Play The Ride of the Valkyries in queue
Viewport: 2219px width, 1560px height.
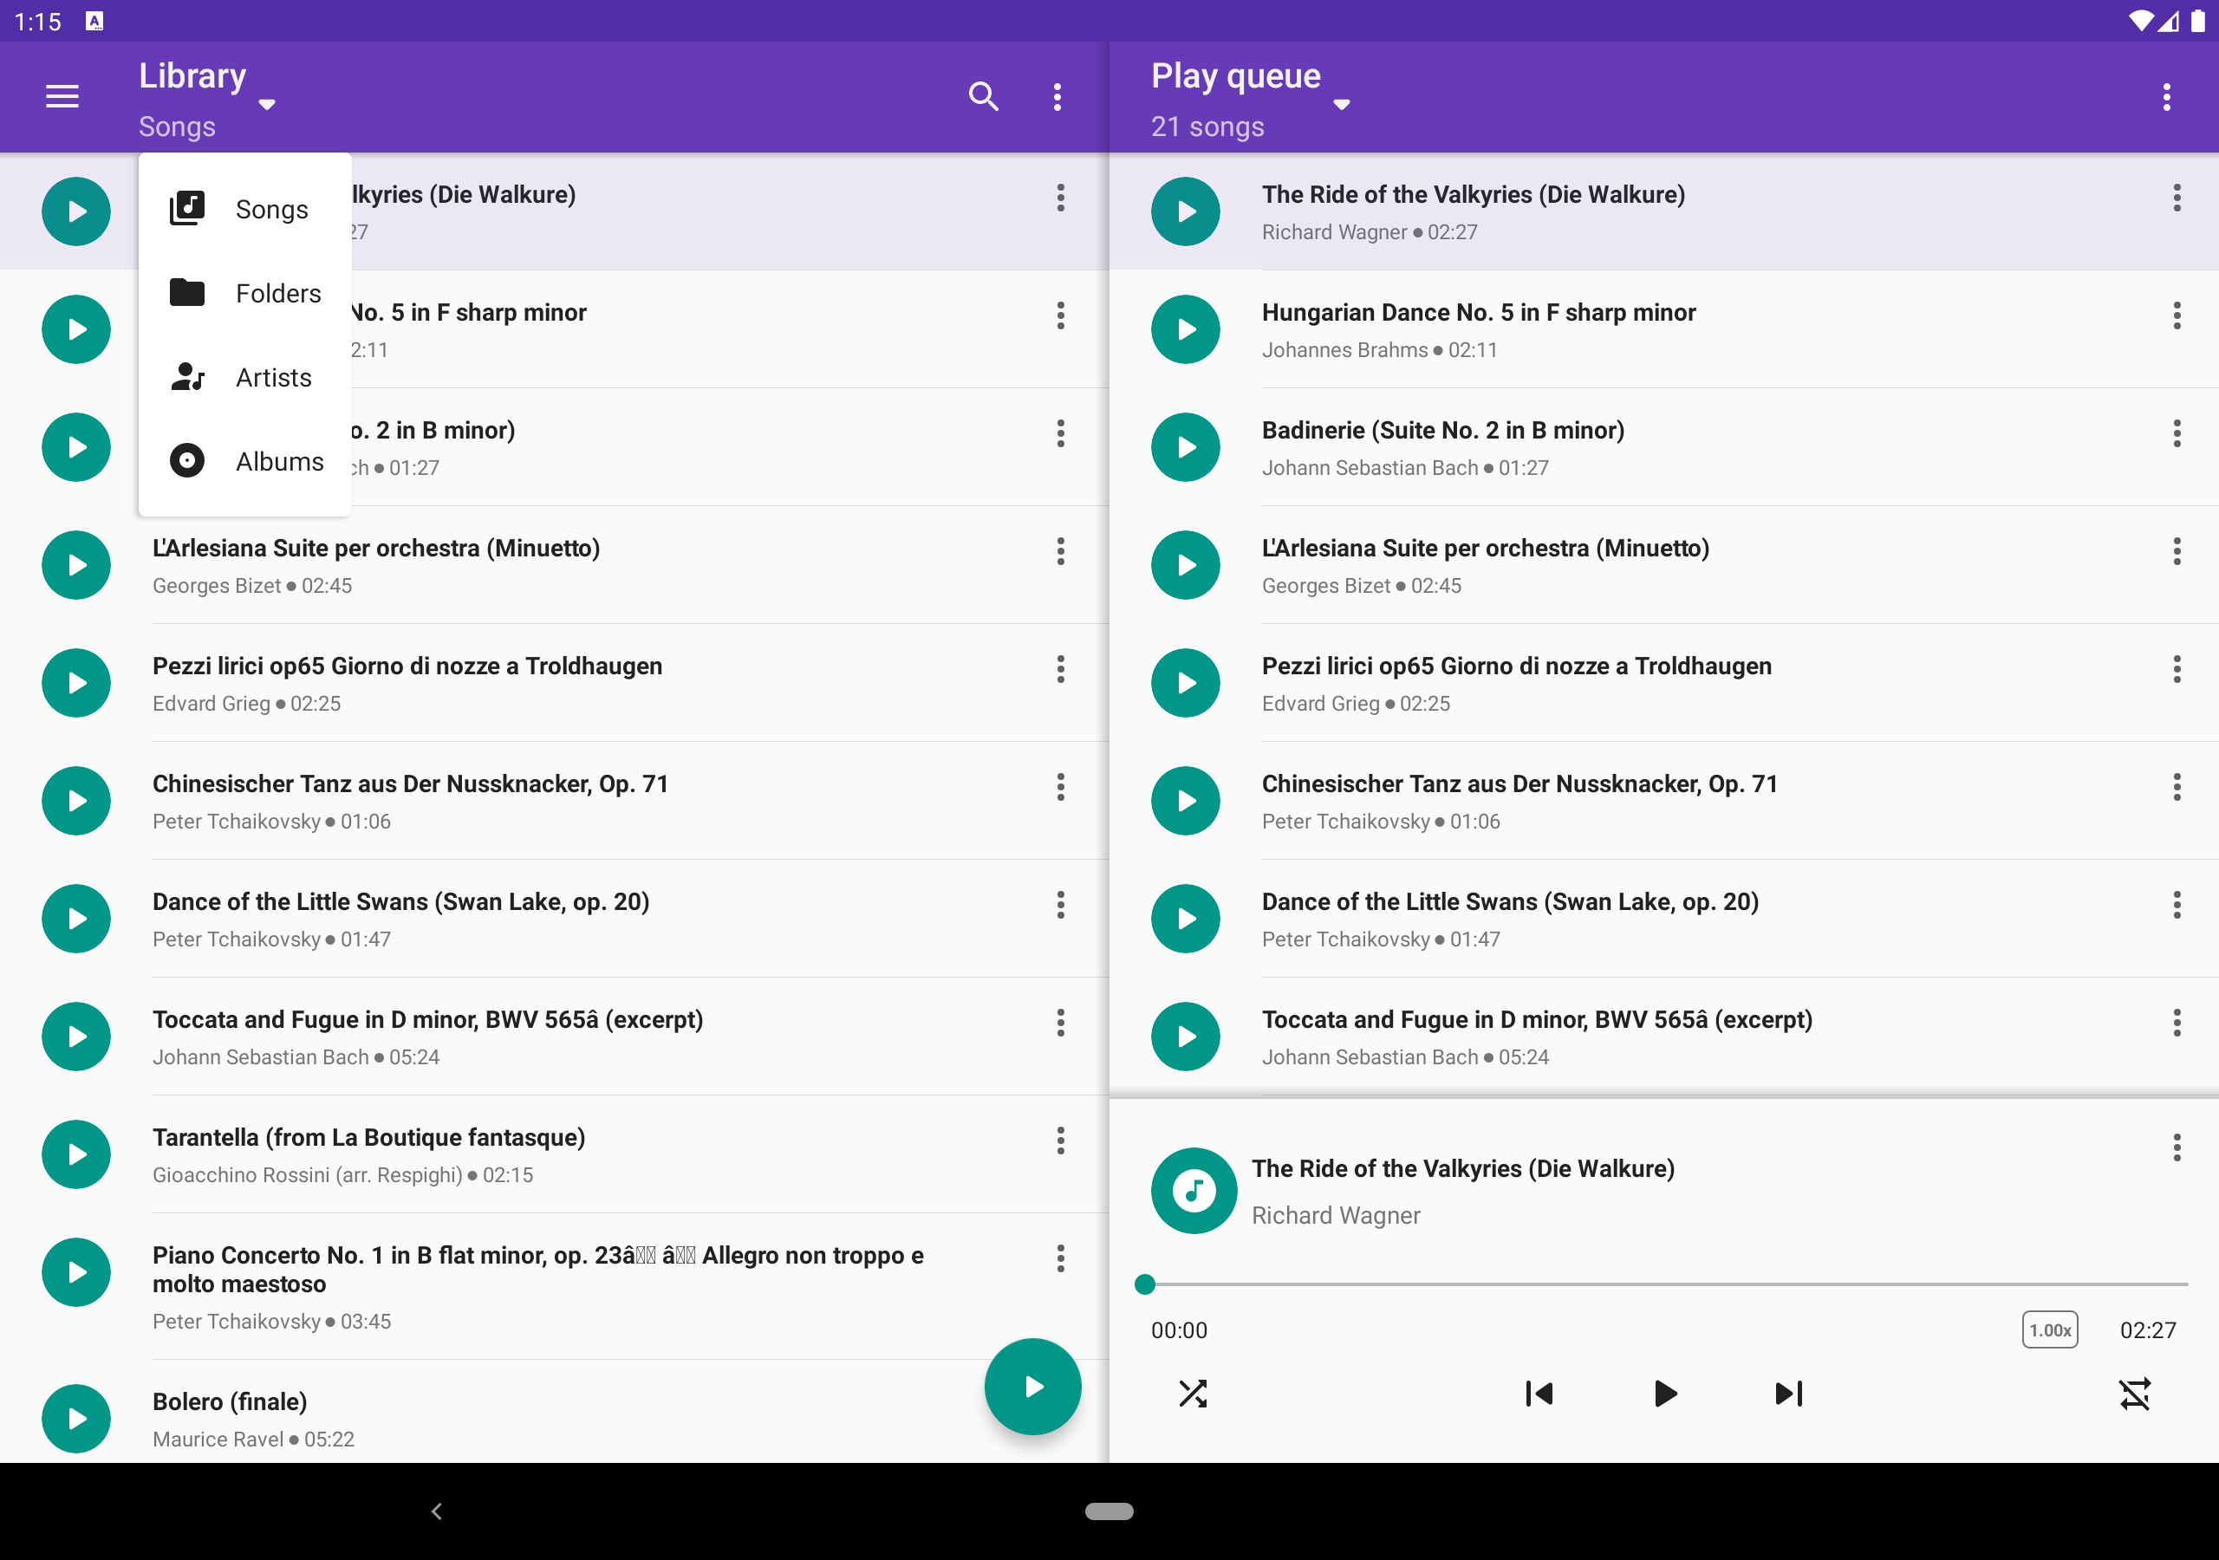tap(1186, 211)
